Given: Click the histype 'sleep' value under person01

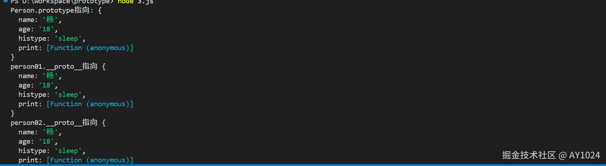Looking at the screenshot, I should click(x=68, y=95).
